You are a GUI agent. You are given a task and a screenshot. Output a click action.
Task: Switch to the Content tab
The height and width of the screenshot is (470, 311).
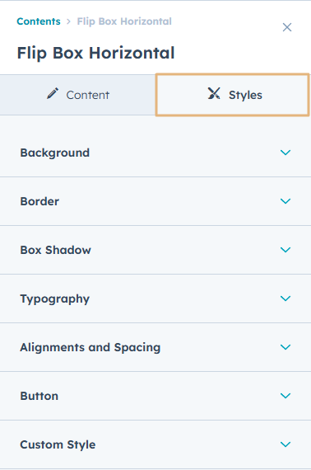coord(77,95)
